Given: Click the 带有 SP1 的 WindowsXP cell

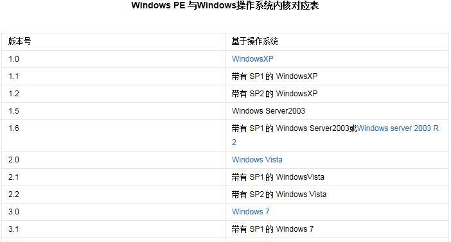Looking at the screenshot, I should (x=337, y=76).
